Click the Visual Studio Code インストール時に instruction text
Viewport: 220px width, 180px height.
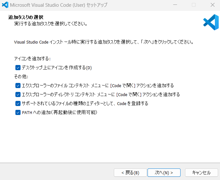click(104, 42)
